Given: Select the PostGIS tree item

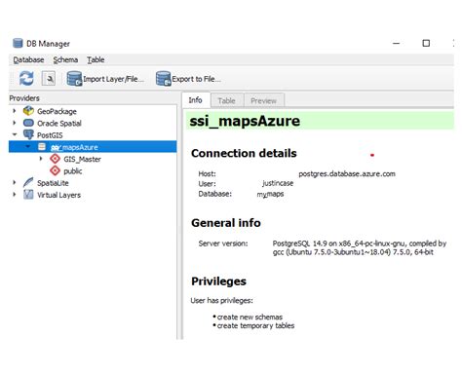Looking at the screenshot, I should pos(50,135).
